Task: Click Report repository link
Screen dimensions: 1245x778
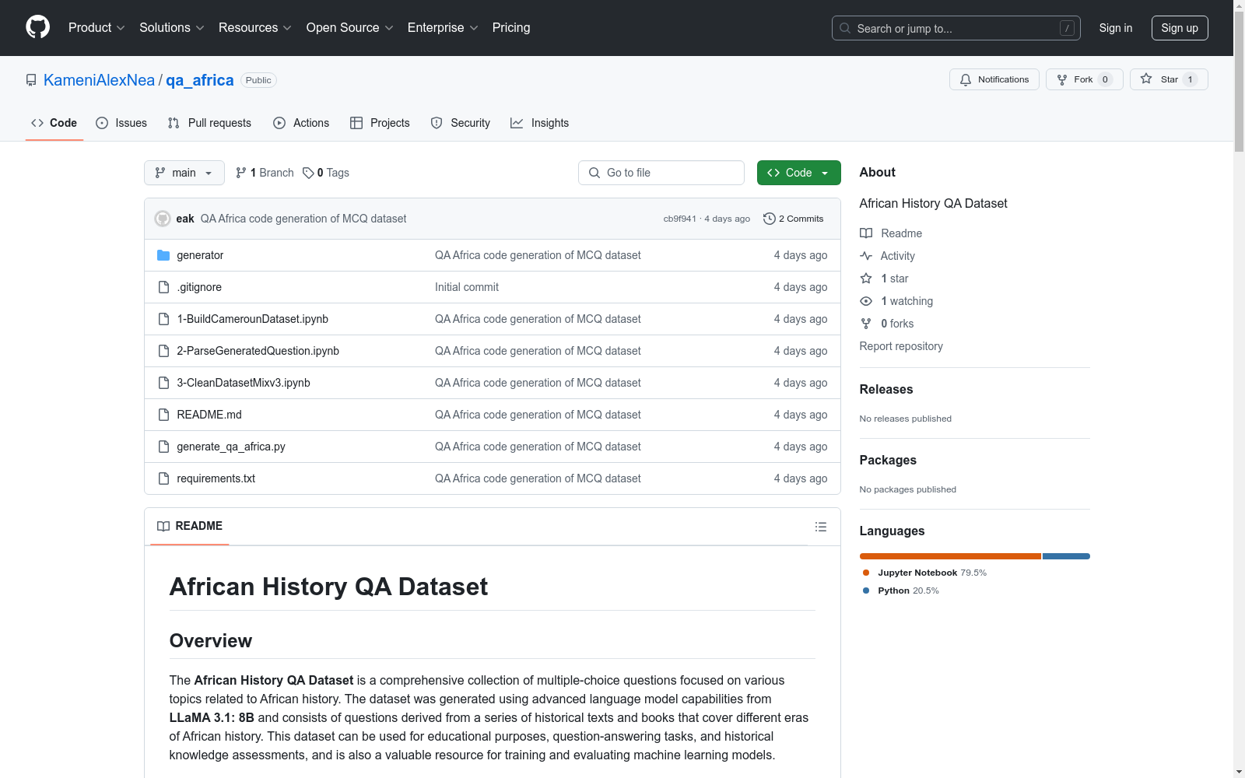Action: [x=901, y=346]
